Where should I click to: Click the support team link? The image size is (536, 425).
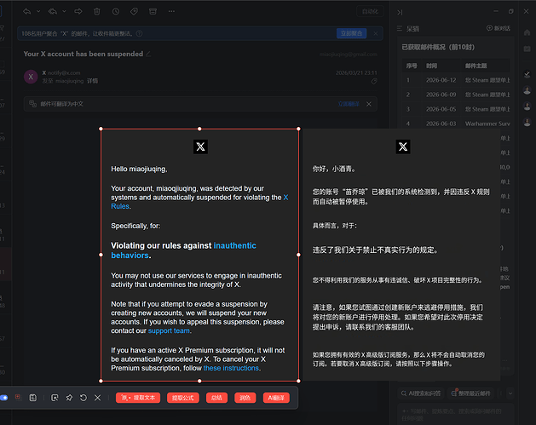169,330
